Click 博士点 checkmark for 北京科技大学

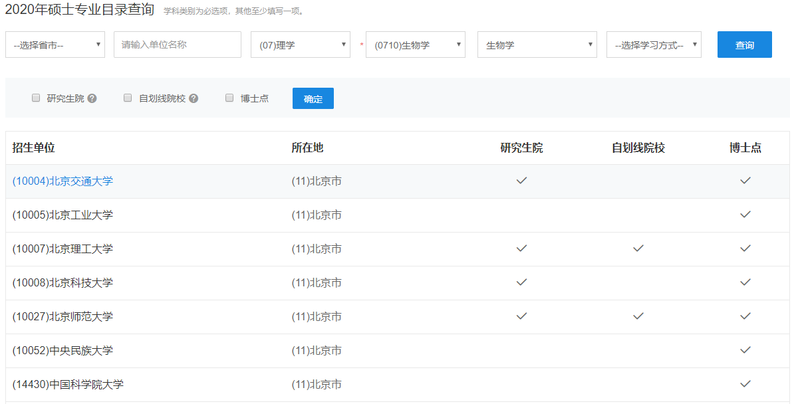(745, 282)
